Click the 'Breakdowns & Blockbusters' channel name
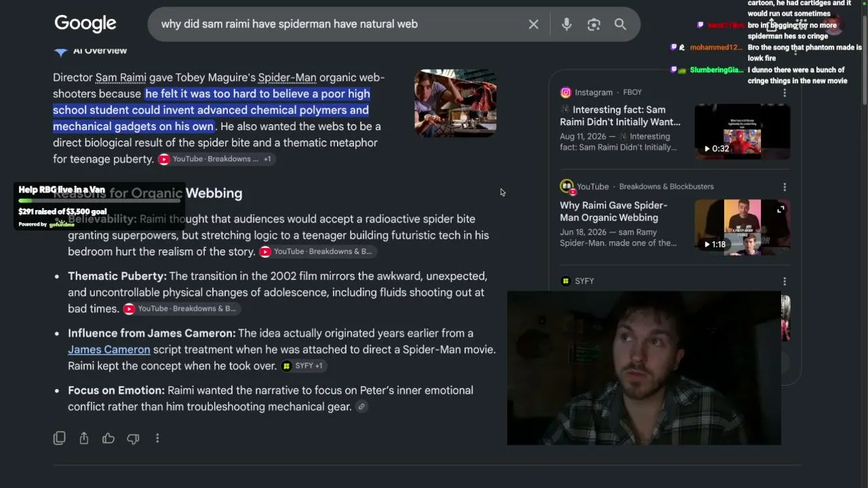Image resolution: width=868 pixels, height=488 pixels. 667,186
